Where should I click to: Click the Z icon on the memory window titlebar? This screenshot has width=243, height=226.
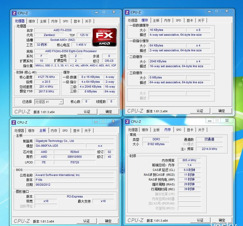click(127, 121)
